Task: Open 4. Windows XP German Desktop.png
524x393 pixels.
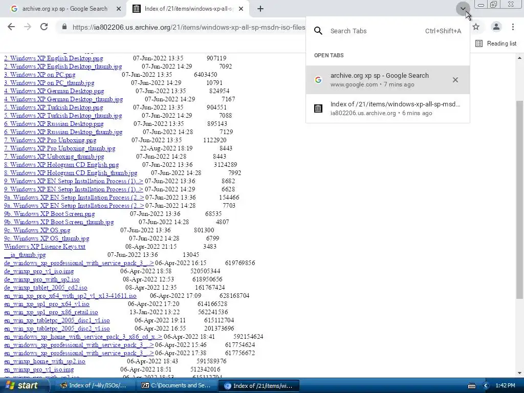Action: pyautogui.click(x=54, y=91)
